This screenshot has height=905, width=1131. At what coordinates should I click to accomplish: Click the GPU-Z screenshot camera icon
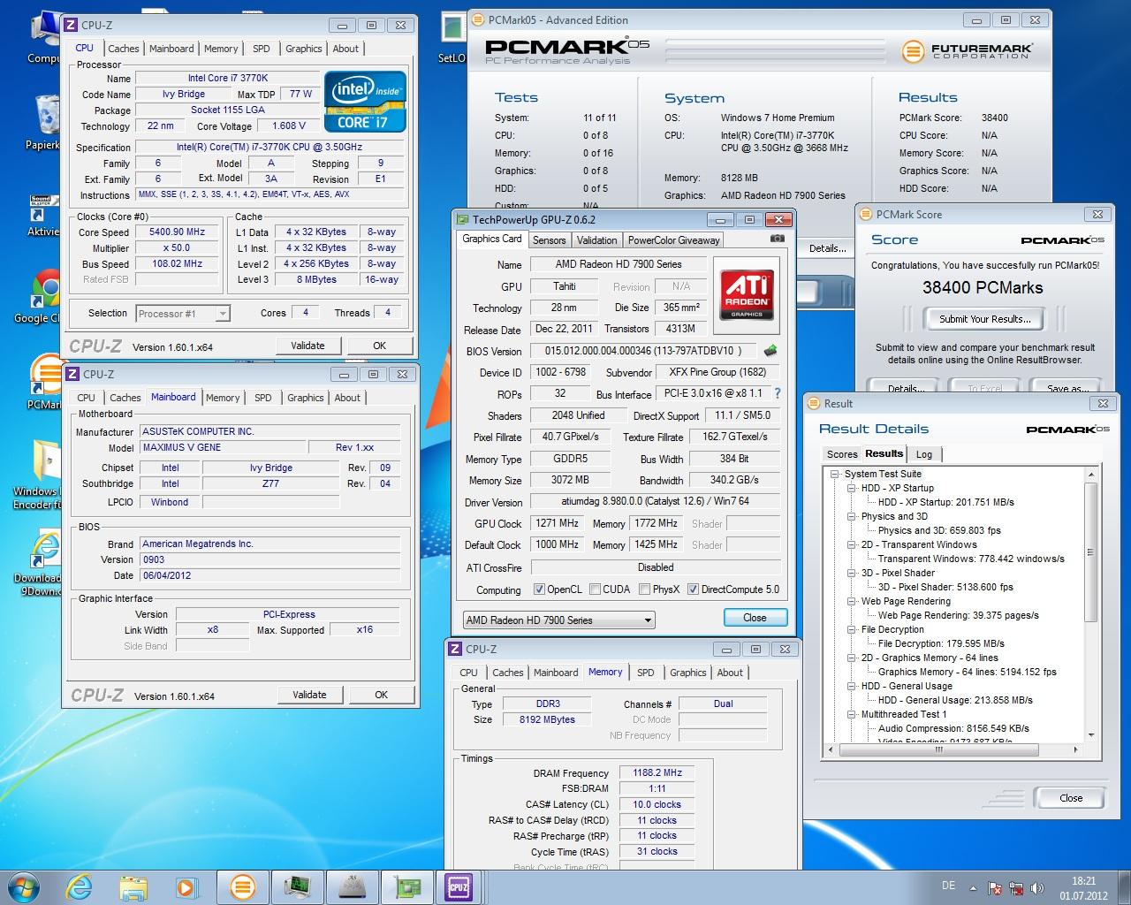click(x=777, y=239)
